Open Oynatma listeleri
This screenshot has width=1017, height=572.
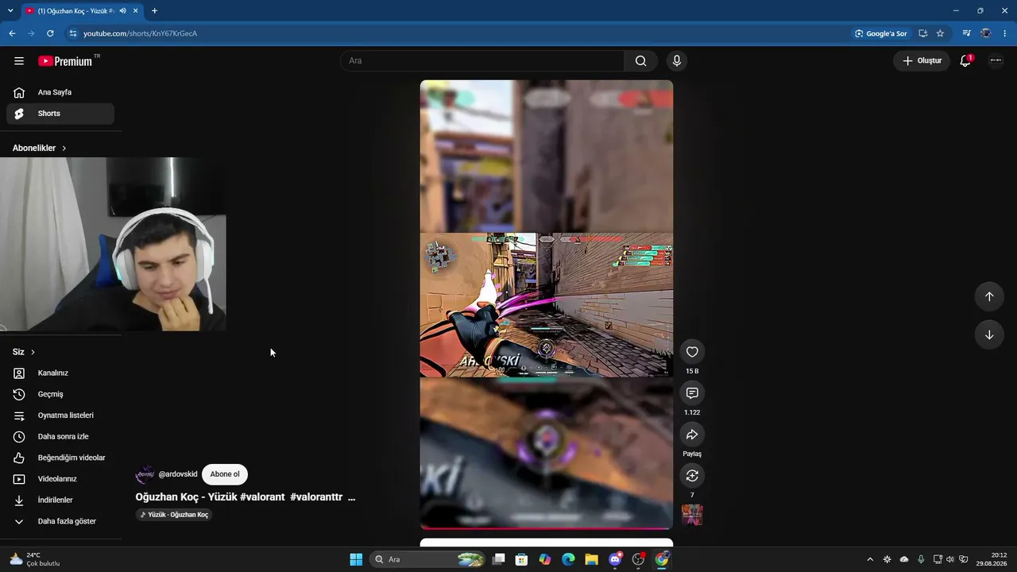click(x=60, y=415)
